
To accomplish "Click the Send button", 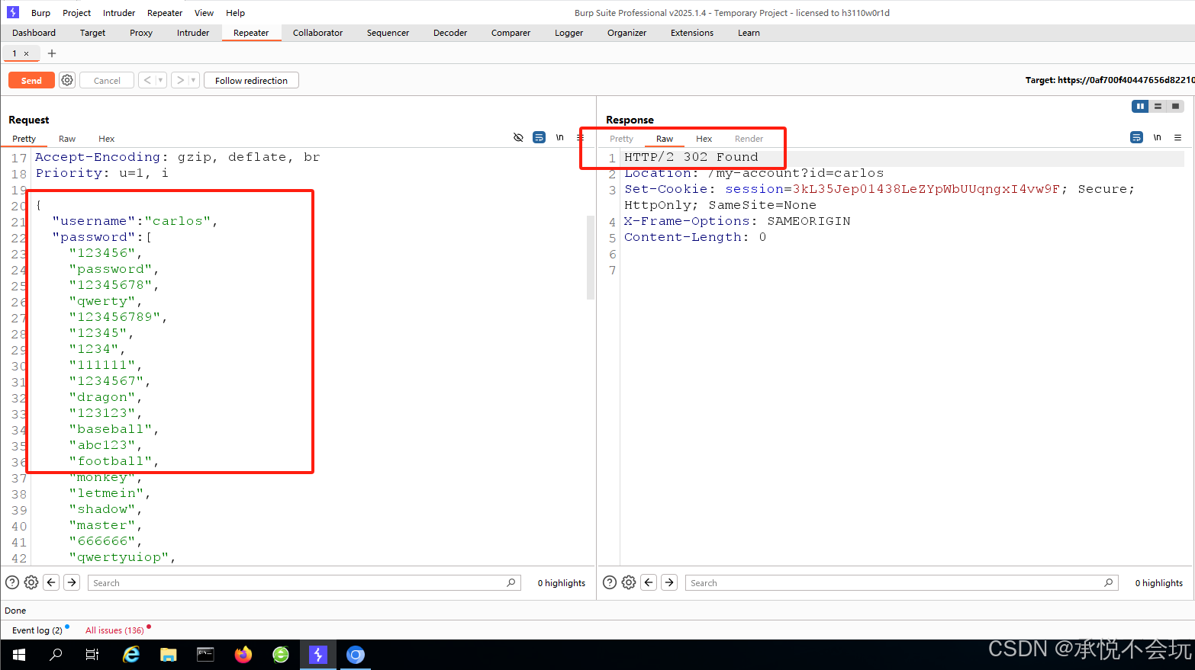I will [x=31, y=80].
